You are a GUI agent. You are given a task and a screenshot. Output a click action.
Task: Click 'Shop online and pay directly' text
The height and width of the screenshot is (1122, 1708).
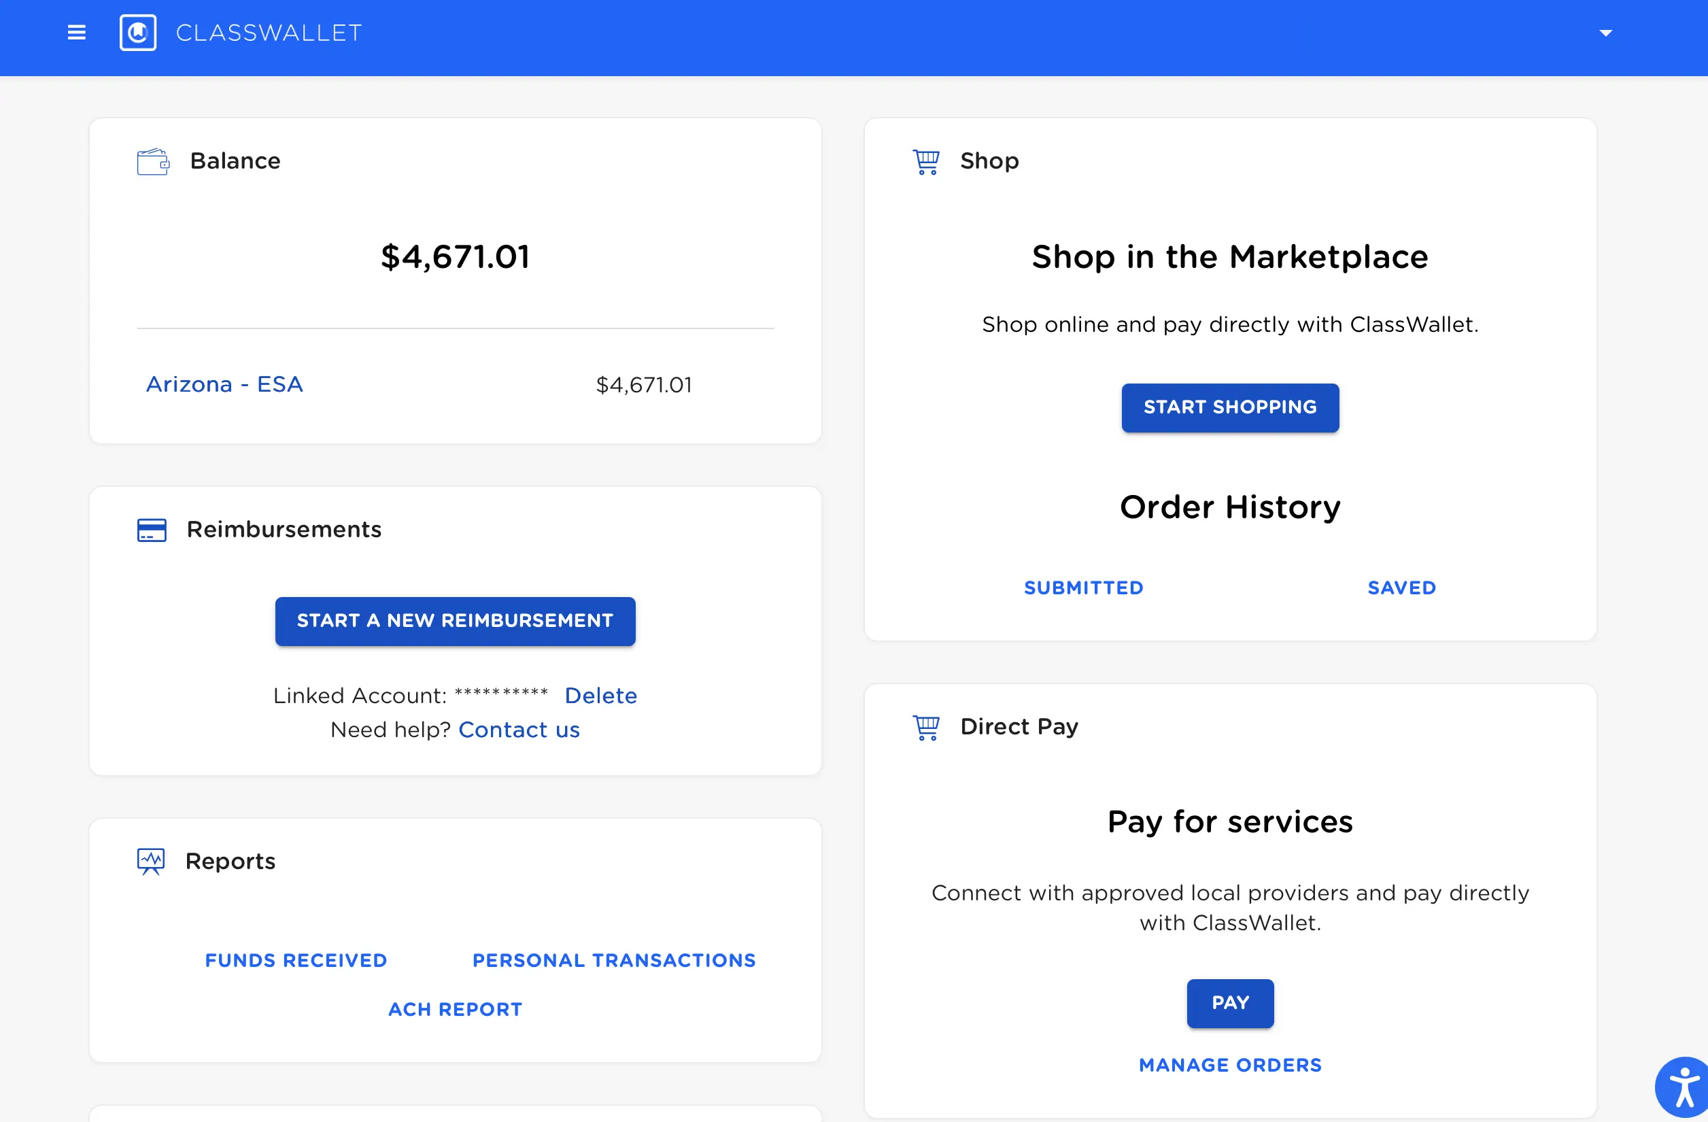(1230, 325)
